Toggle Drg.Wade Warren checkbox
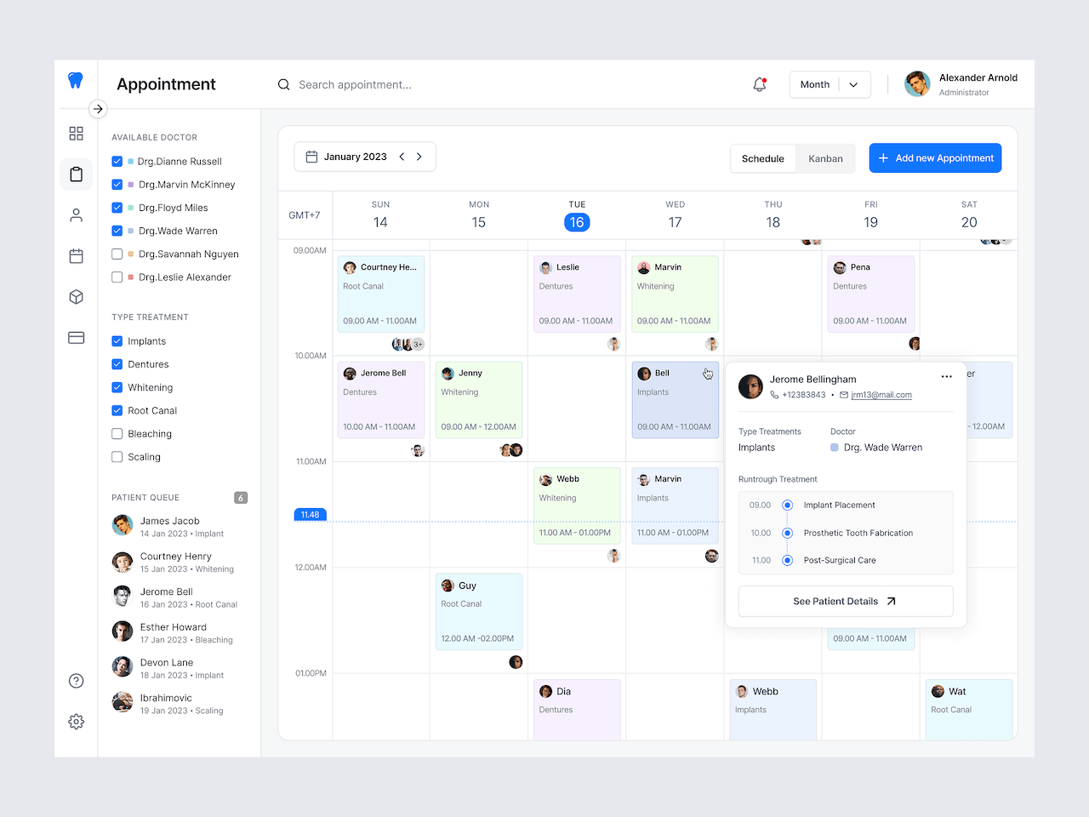The width and height of the screenshot is (1089, 817). coord(117,231)
